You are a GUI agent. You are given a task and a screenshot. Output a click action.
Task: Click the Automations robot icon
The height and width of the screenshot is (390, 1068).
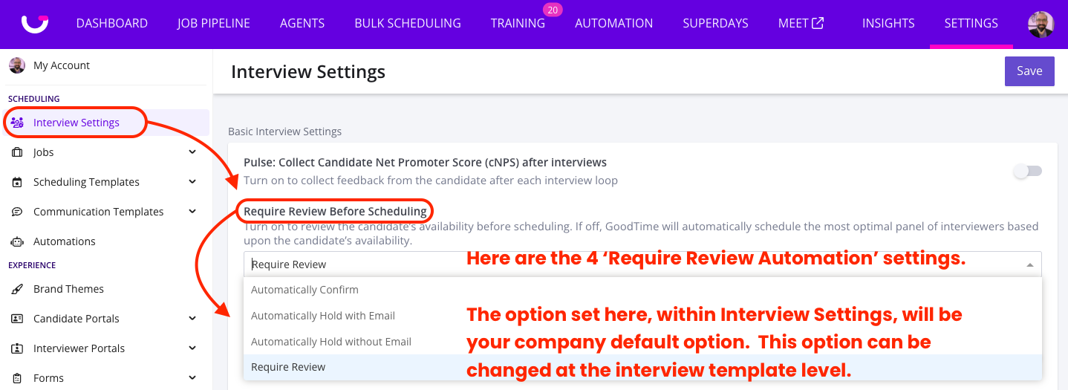click(17, 241)
